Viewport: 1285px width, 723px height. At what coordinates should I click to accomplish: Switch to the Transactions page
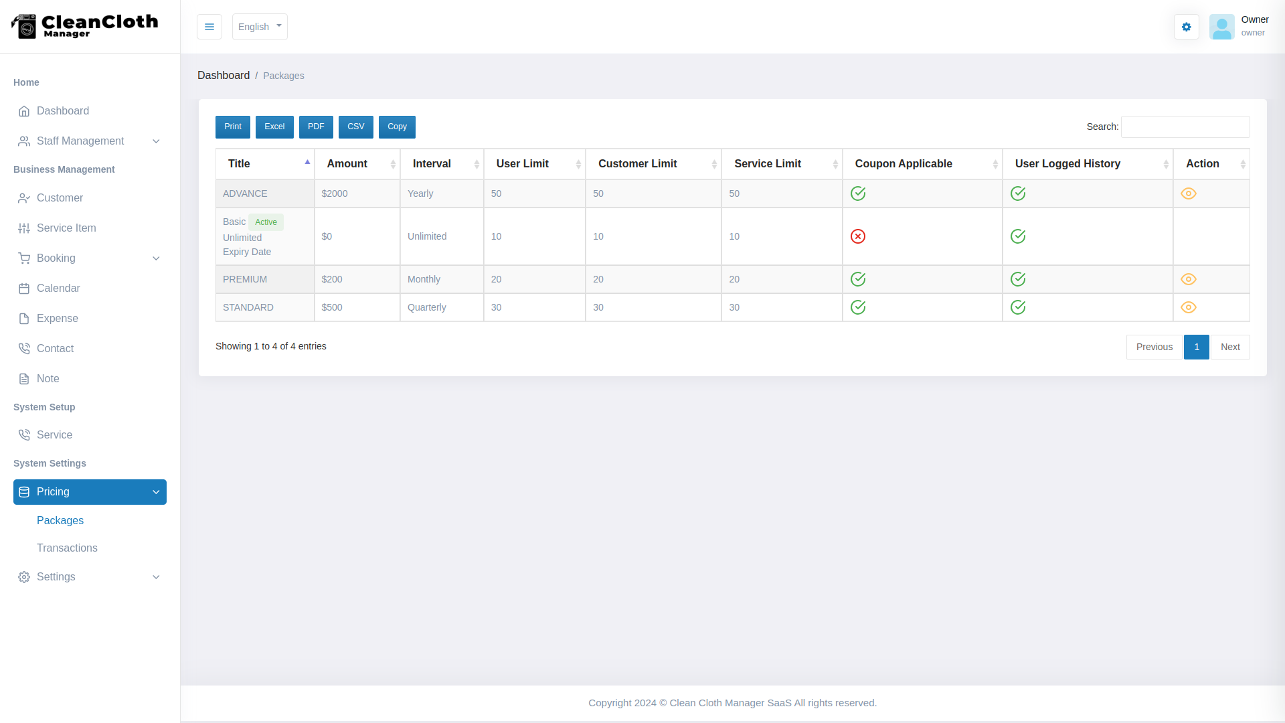[67, 548]
